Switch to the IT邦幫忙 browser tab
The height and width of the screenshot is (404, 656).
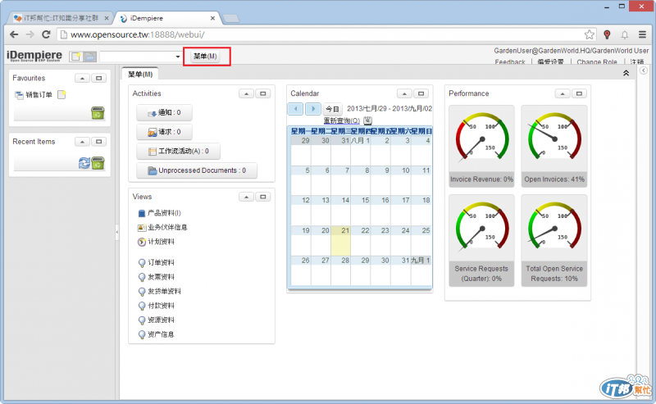pyautogui.click(x=61, y=18)
